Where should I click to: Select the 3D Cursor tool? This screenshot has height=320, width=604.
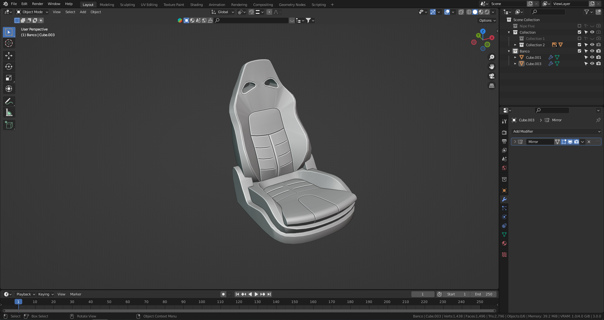tap(9, 43)
